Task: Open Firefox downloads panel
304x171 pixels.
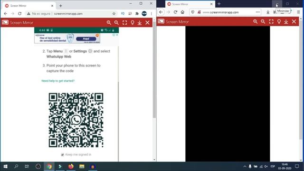Action: (268, 12)
